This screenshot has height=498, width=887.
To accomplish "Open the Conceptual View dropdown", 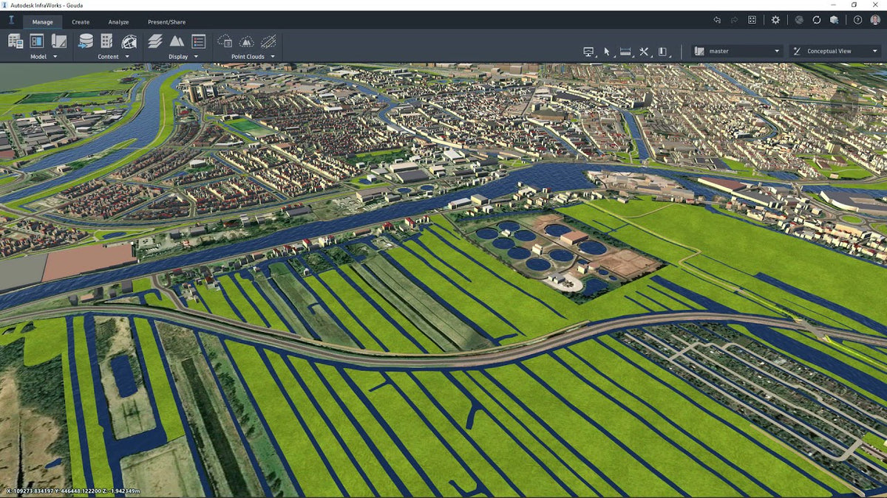I will 835,52.
